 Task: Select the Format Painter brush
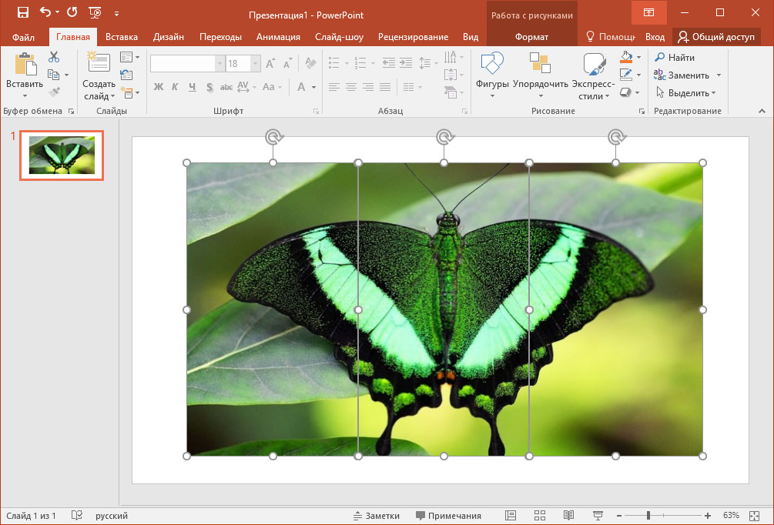[55, 92]
